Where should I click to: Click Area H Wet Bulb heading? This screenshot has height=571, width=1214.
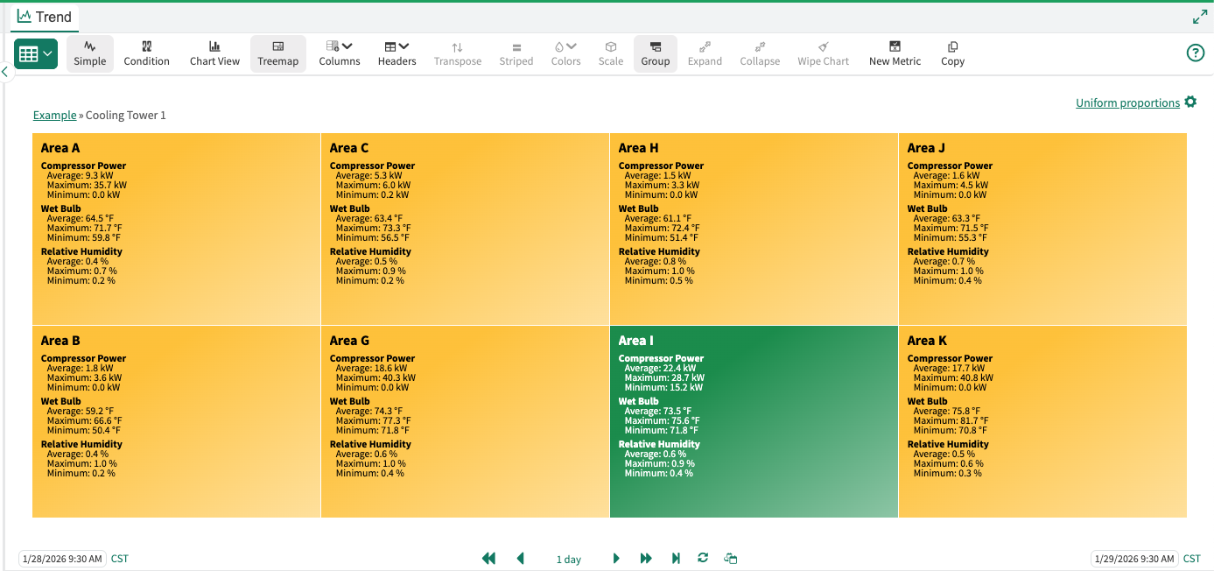(x=638, y=208)
